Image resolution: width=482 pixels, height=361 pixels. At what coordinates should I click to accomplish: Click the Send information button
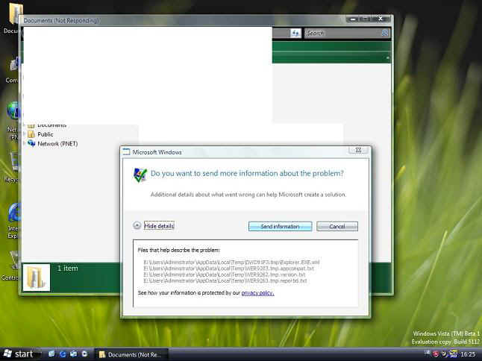[x=280, y=226]
